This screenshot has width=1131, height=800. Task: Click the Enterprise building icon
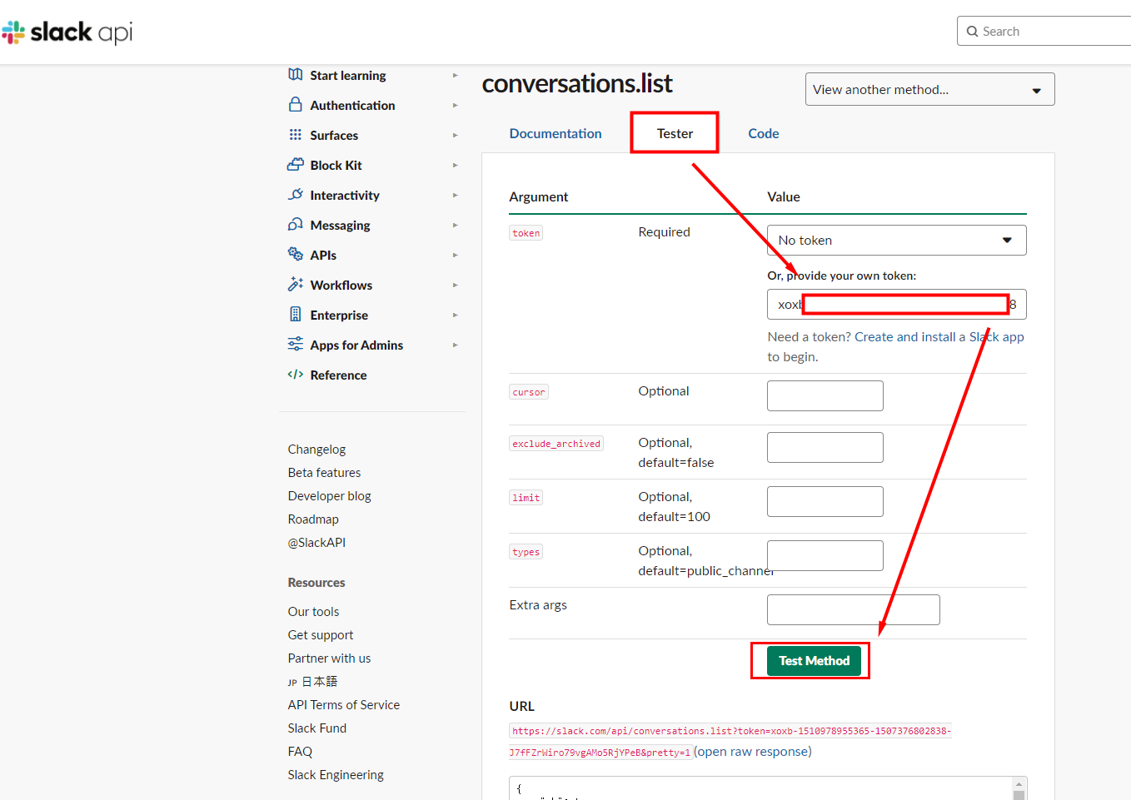tap(296, 314)
